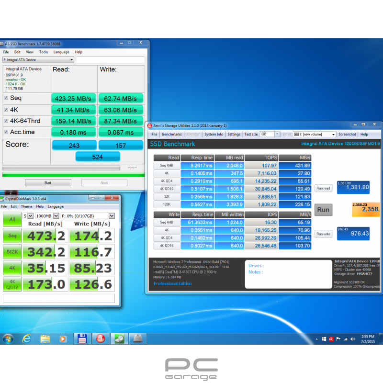
Task: Open network signal tray icon
Action: click(345, 339)
